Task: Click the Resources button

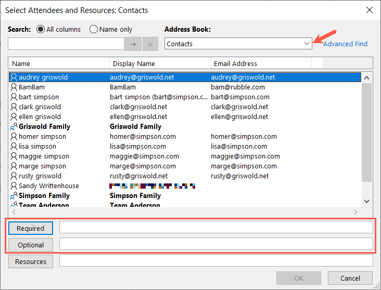Action: [31, 261]
